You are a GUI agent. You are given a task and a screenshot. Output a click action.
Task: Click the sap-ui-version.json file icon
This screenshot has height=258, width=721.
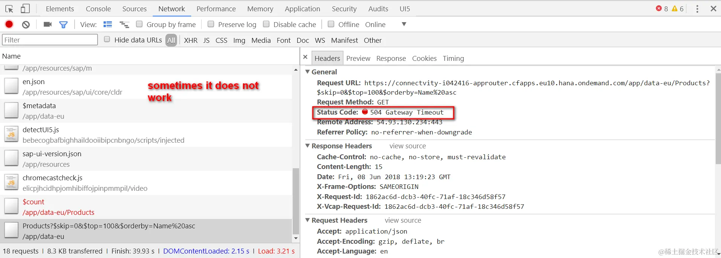click(11, 158)
